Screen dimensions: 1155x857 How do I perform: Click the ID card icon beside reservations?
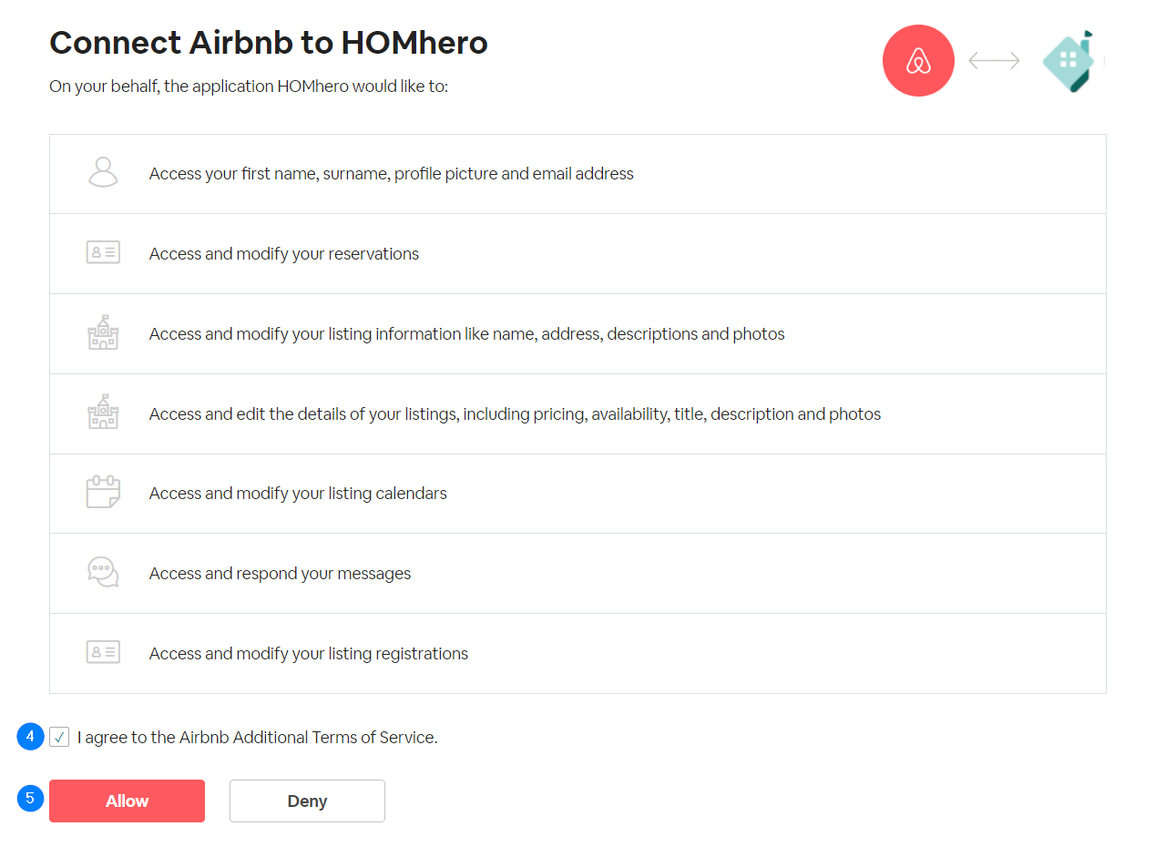[x=103, y=253]
